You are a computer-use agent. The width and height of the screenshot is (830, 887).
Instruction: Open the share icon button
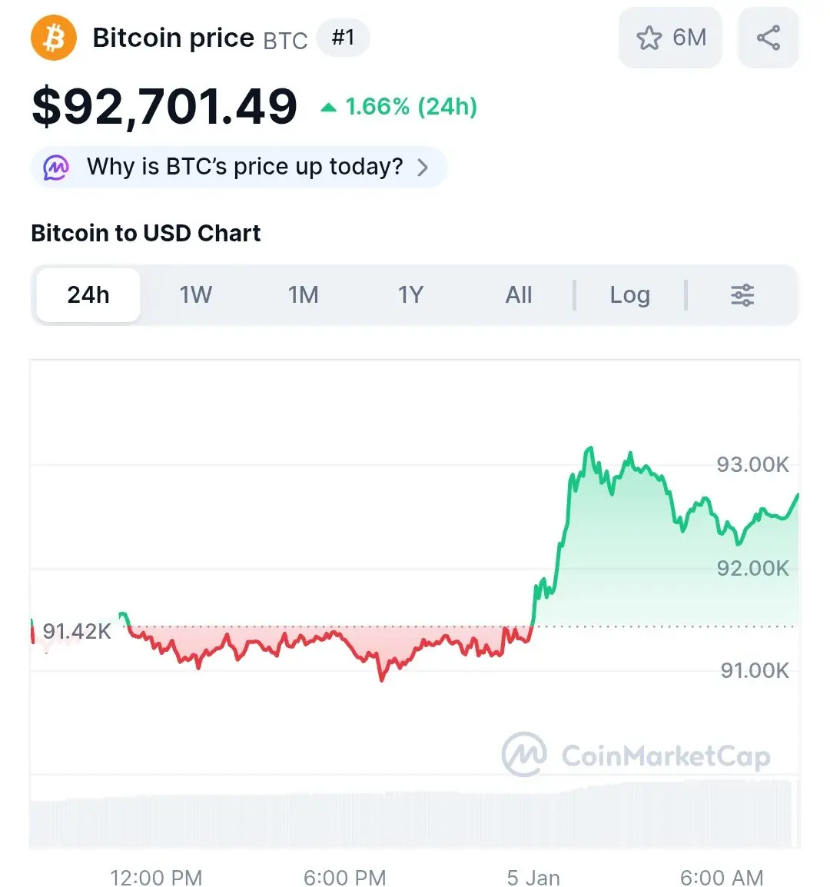click(x=768, y=38)
